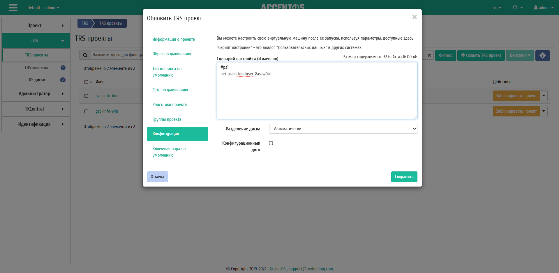Expand the Идентификация sidebar section

36,124
